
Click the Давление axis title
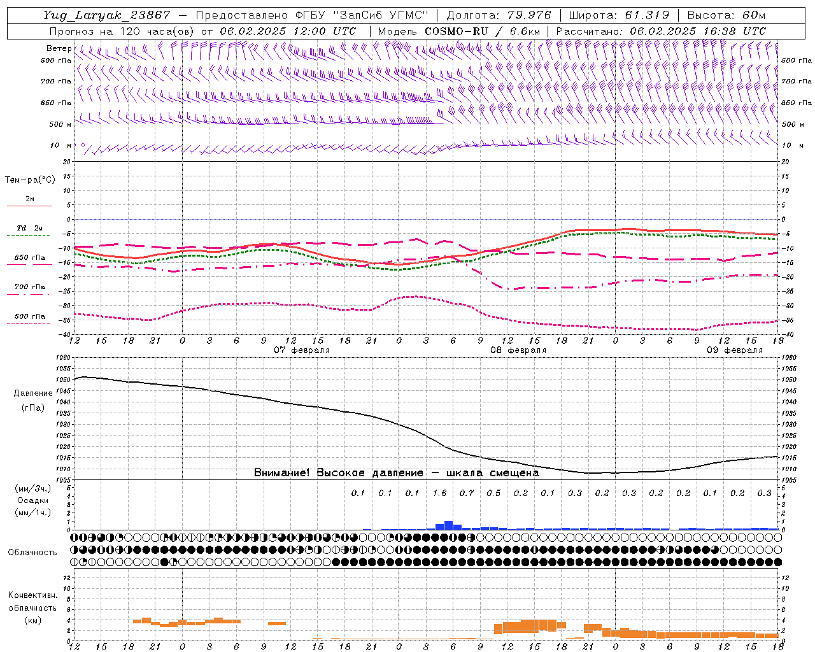(x=33, y=393)
